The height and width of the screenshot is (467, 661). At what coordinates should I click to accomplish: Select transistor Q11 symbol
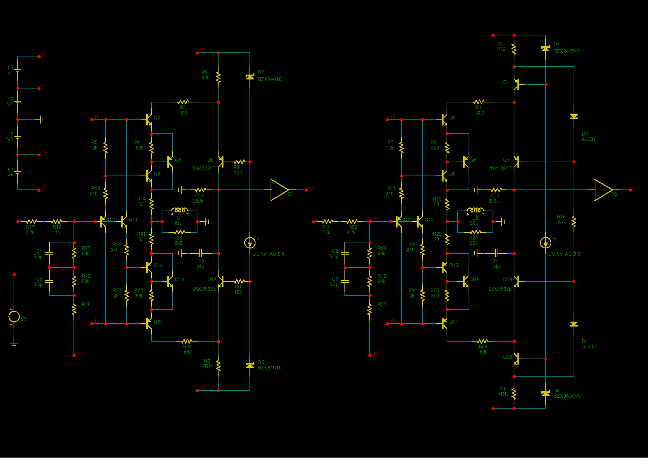coord(124,221)
